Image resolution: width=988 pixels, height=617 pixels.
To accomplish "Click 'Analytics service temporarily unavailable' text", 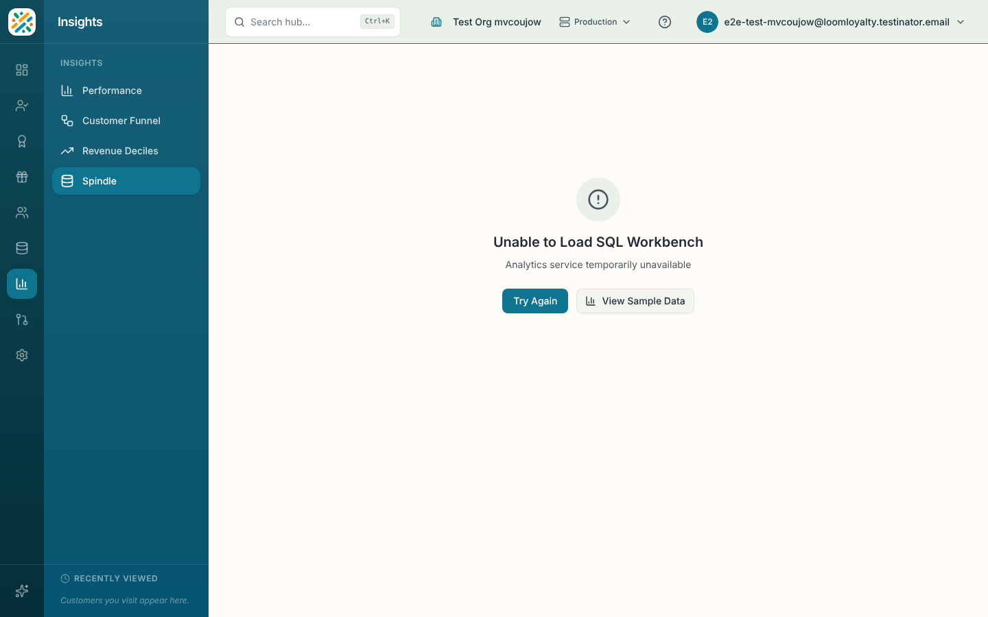I will pos(598,265).
